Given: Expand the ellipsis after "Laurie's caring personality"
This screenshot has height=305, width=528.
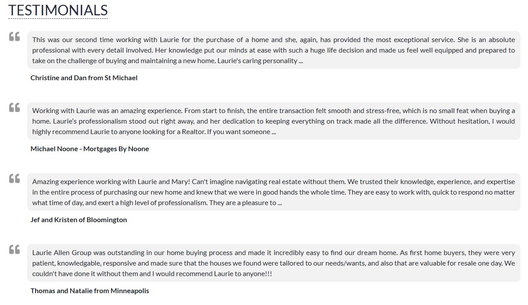Looking at the screenshot, I should pyautogui.click(x=301, y=61).
